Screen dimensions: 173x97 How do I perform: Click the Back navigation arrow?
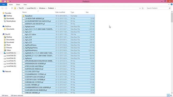(x=2, y=8)
